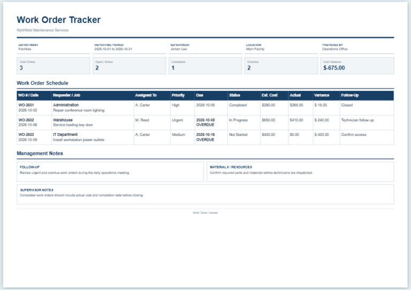
Task: Click the WO # / Date column header
Action: click(x=28, y=95)
